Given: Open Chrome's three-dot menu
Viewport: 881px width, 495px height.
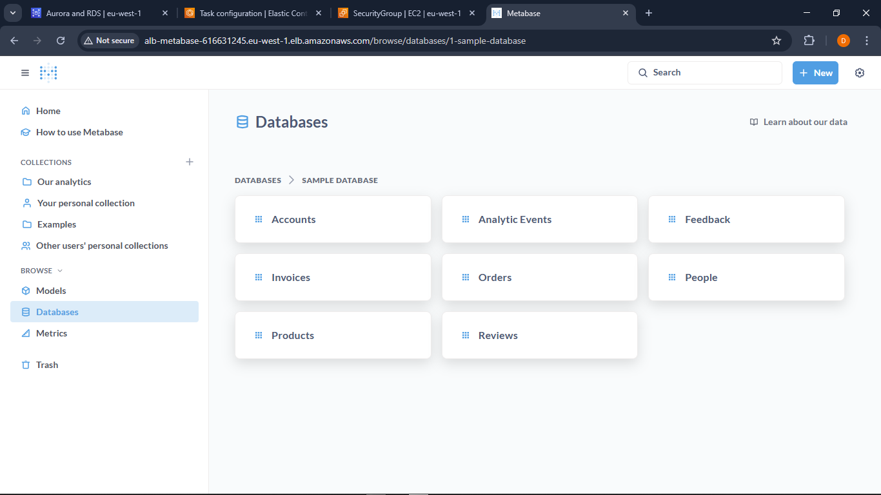Looking at the screenshot, I should [866, 41].
